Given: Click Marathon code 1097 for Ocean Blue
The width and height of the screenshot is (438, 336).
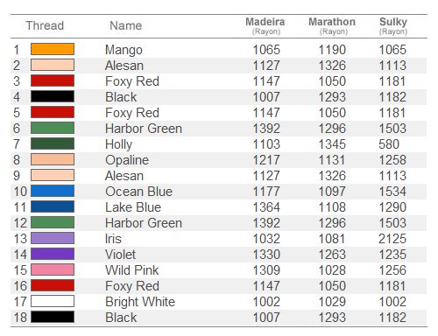Looking at the screenshot, I should pyautogui.click(x=332, y=192).
